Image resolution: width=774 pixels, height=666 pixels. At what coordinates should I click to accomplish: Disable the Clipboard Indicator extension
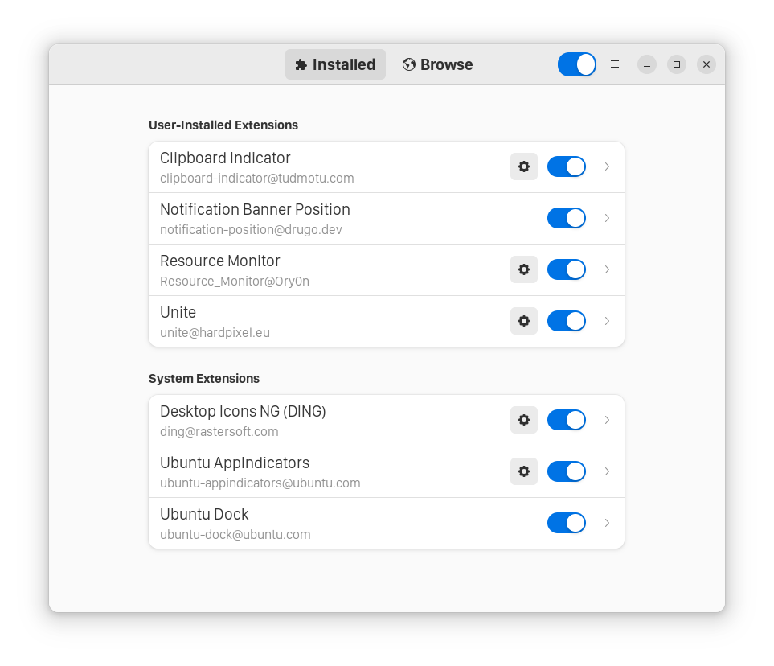567,166
